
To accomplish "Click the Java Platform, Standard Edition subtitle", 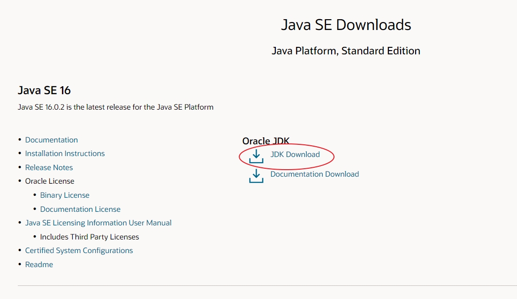I will (346, 51).
